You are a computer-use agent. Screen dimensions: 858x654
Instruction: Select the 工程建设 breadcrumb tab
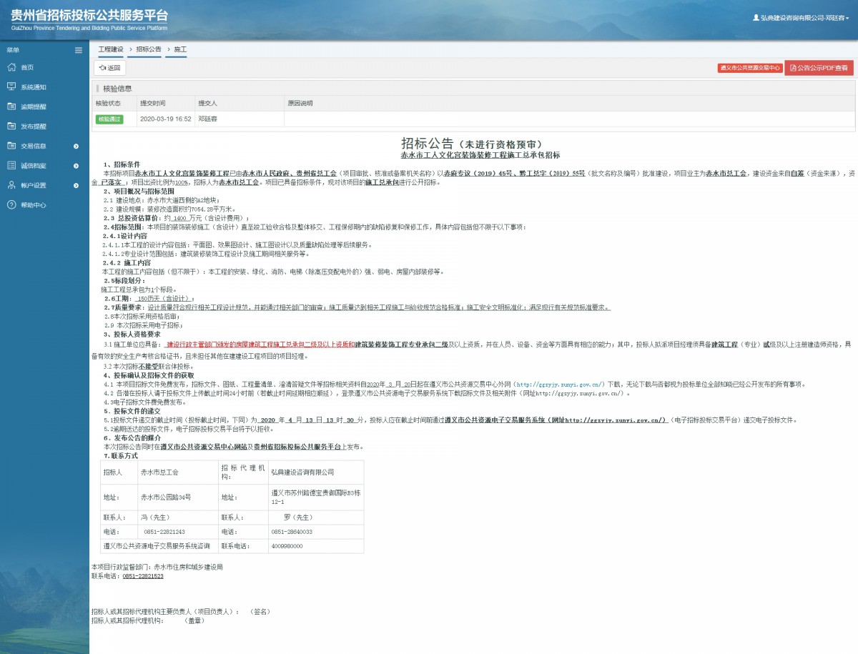(x=111, y=49)
